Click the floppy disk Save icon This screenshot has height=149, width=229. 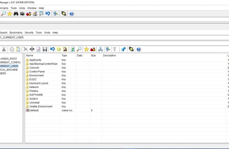click(45, 49)
